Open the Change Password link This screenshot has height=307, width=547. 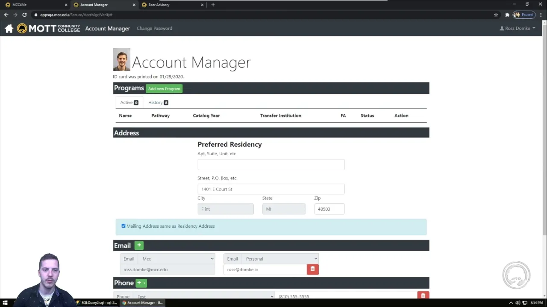154,29
